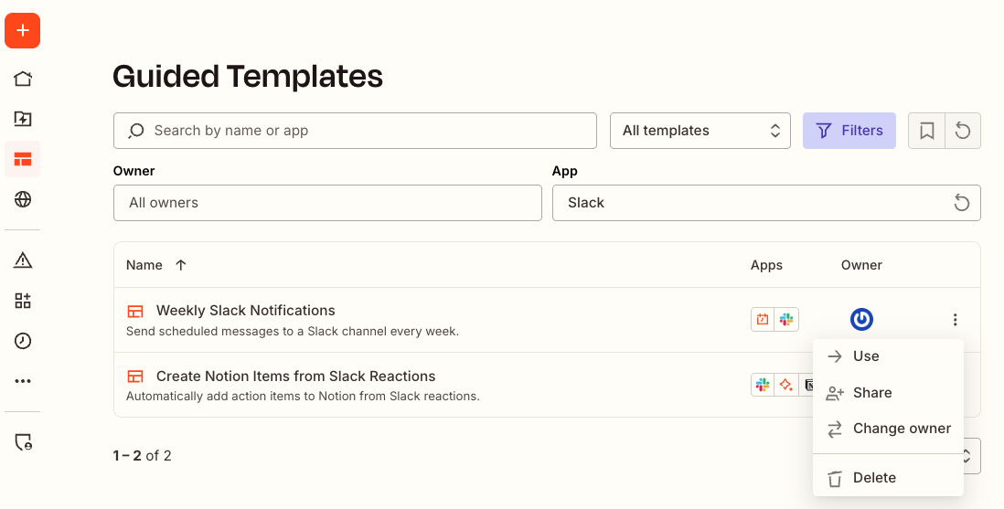
Task: Open the warning triangle alerts icon
Action: pyautogui.click(x=23, y=260)
